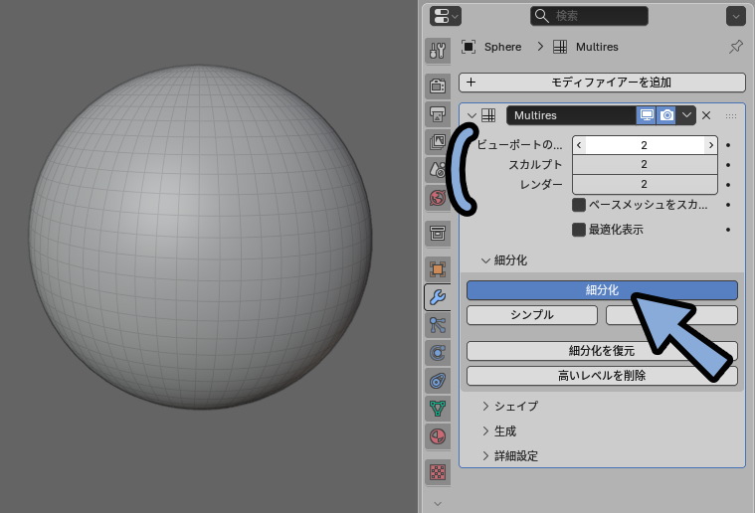Viewport: 755px width, 513px height.
Task: Toggle Multires render display
Action: pos(666,115)
